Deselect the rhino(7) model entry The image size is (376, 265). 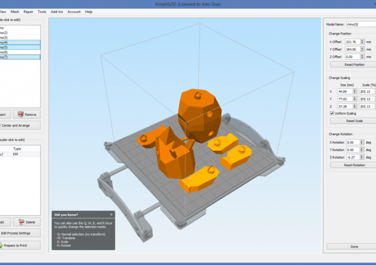pos(17,56)
